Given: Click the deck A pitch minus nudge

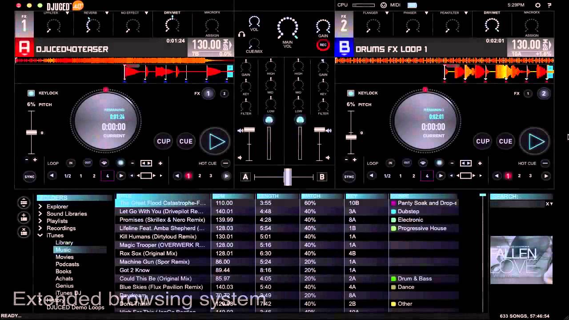Looking at the screenshot, I should tap(27, 160).
